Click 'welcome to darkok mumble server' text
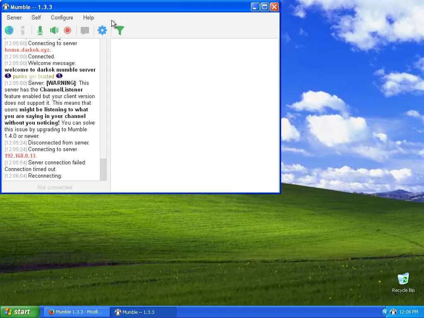Image resolution: width=424 pixels, height=318 pixels. pyautogui.click(x=50, y=70)
